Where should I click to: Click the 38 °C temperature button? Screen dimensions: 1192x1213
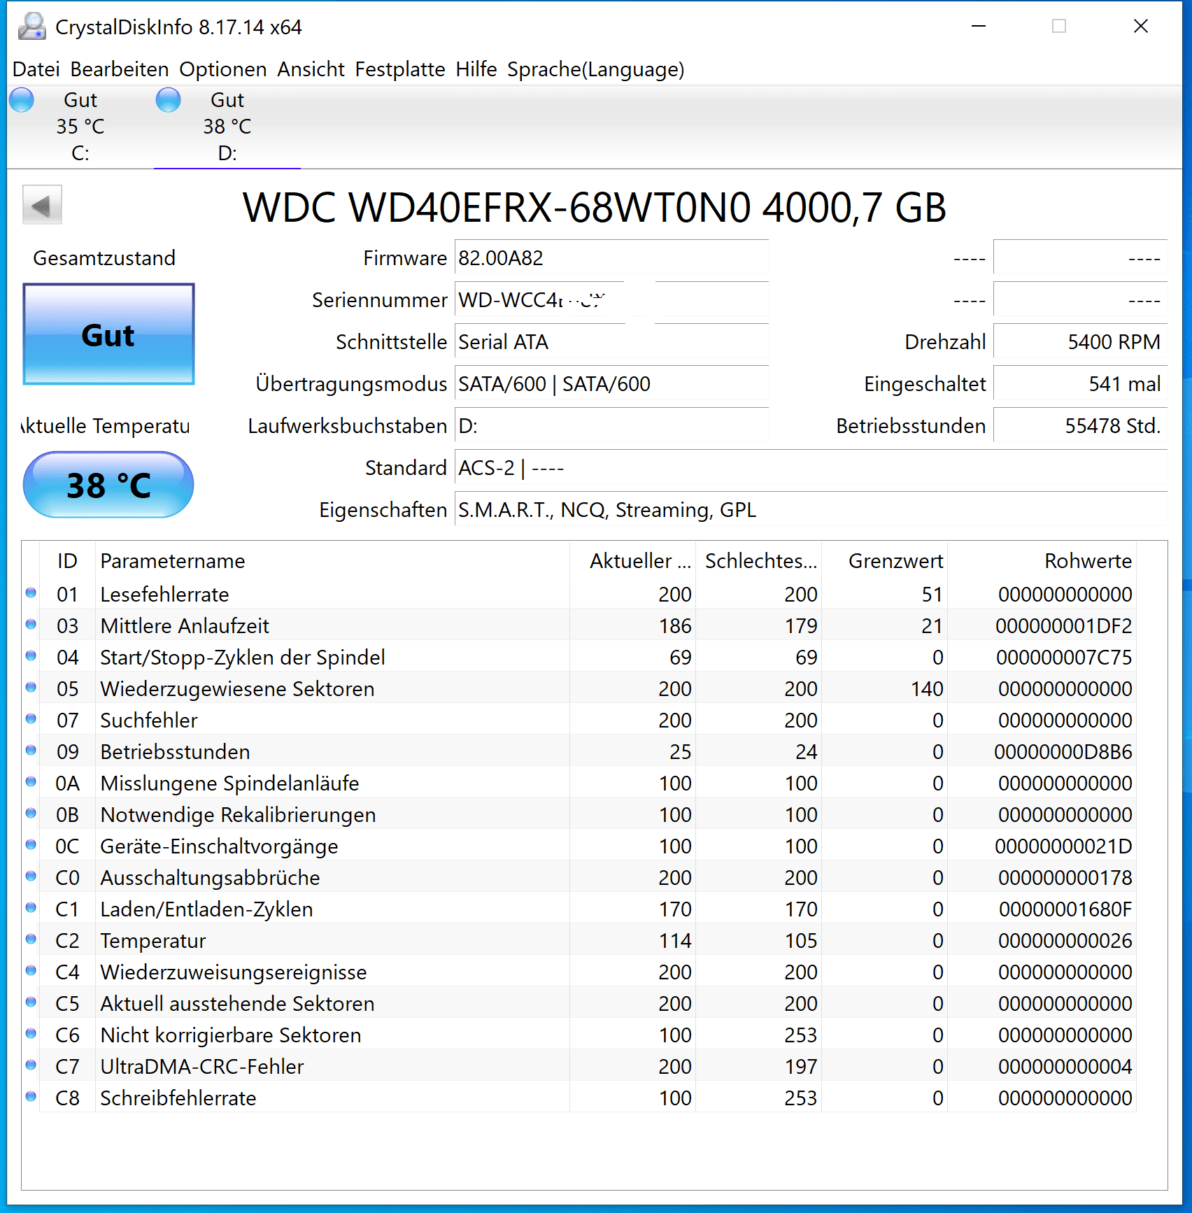[x=108, y=485]
